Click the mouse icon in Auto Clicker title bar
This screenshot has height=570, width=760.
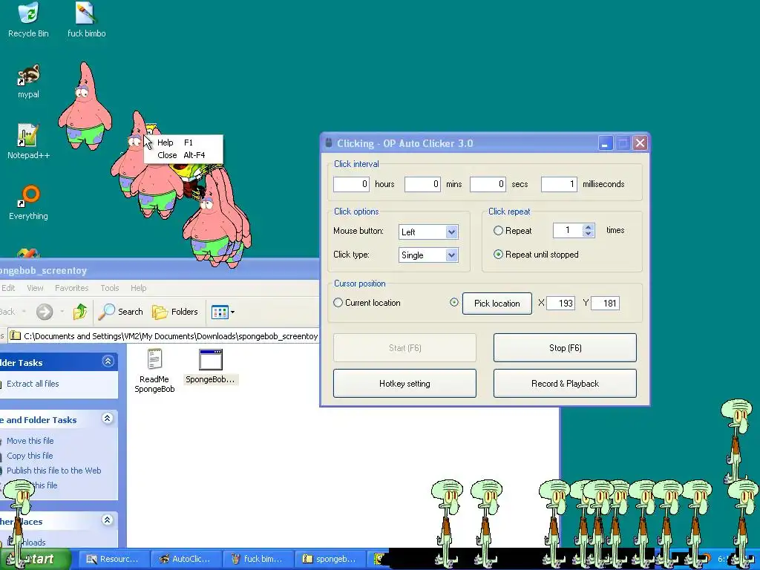tap(329, 143)
